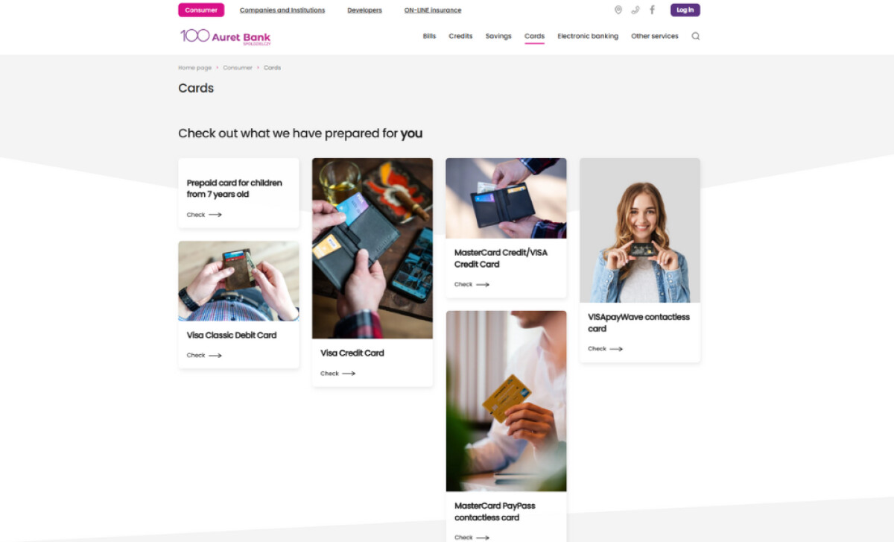The height and width of the screenshot is (542, 894).
Task: Open the Savings menu
Action: click(498, 37)
